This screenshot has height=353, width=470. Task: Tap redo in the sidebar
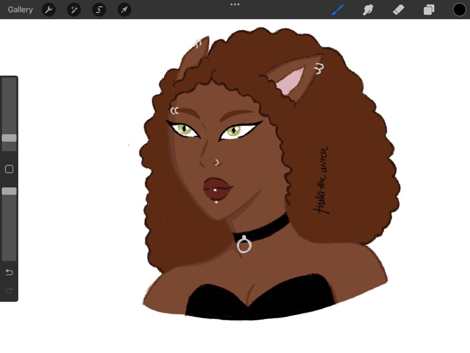(9, 290)
